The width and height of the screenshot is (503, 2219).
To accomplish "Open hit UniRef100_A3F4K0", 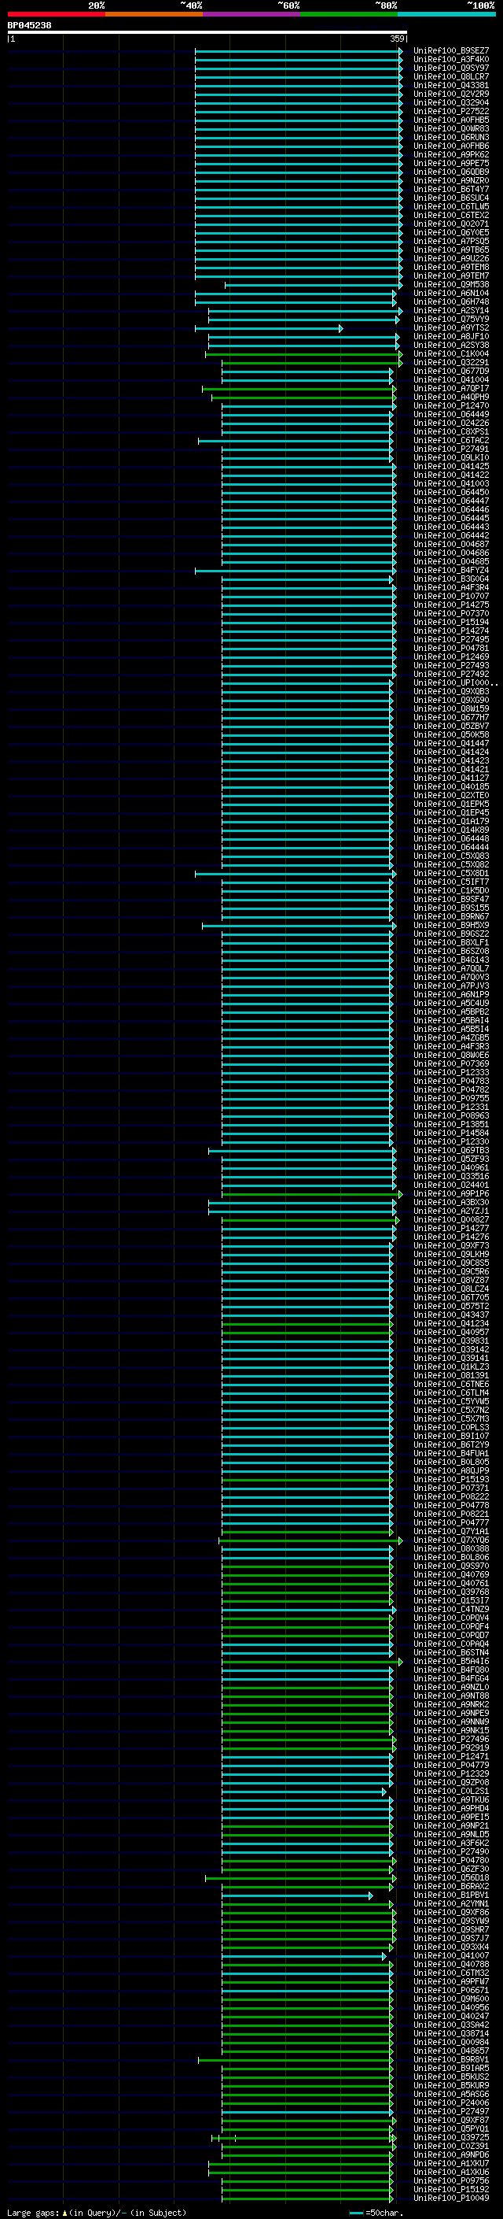I will coord(450,60).
